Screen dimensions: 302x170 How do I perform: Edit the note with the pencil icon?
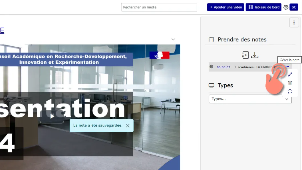point(290,74)
